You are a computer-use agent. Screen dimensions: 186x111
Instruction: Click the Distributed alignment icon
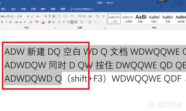tap(76, 22)
